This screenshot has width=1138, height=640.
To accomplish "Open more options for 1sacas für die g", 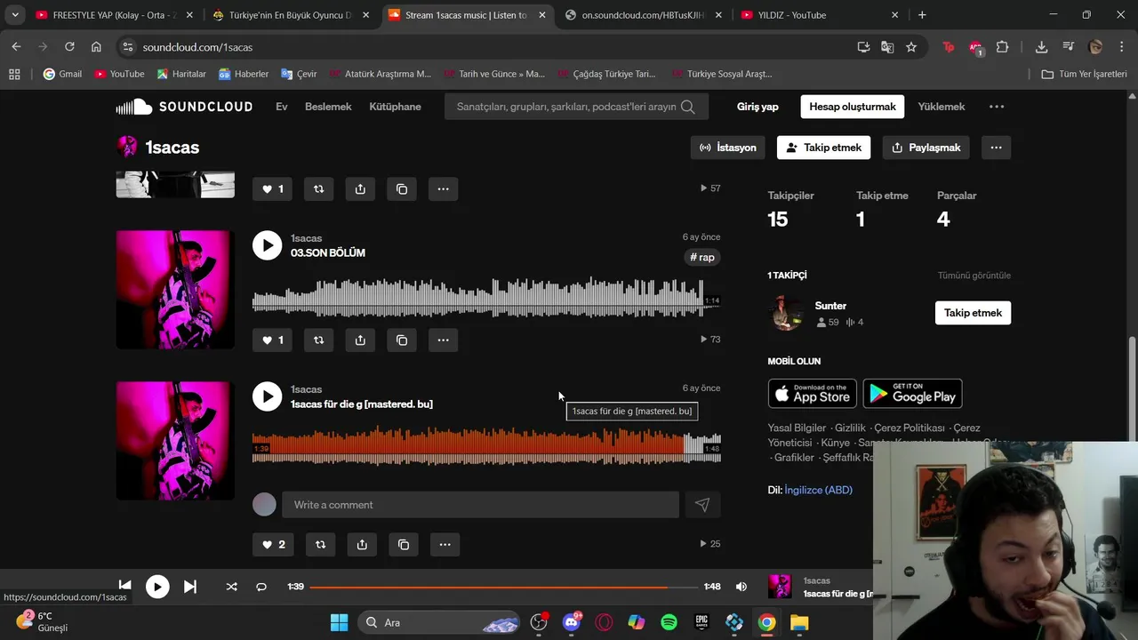I will 445,544.
